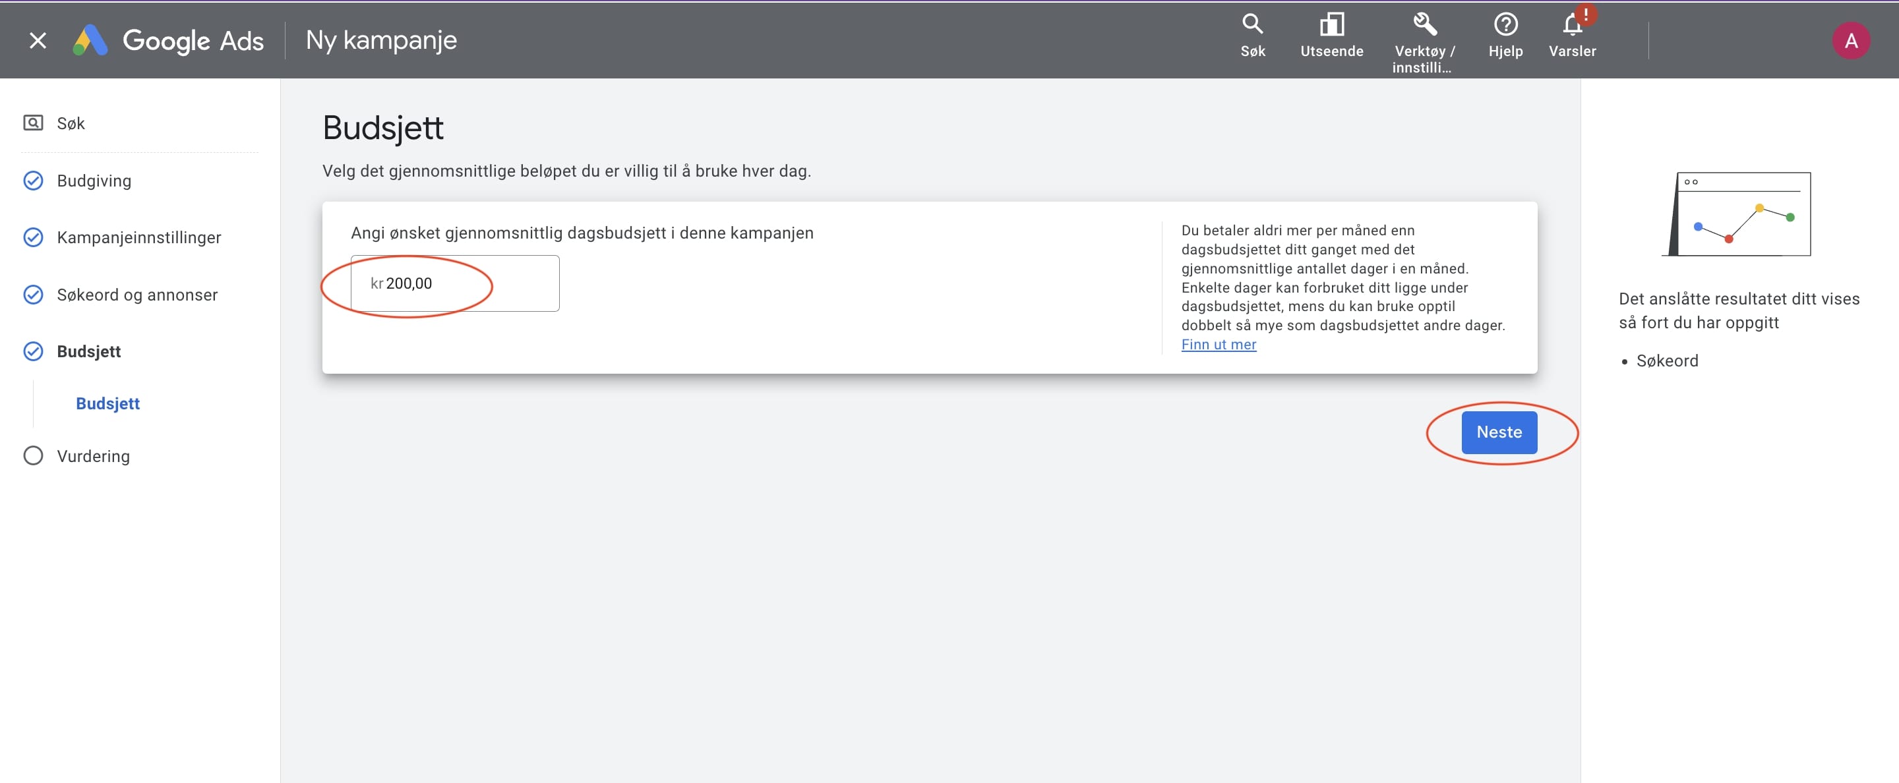Select the Budsjett sub-item in sidebar
1899x783 pixels.
pyautogui.click(x=107, y=403)
